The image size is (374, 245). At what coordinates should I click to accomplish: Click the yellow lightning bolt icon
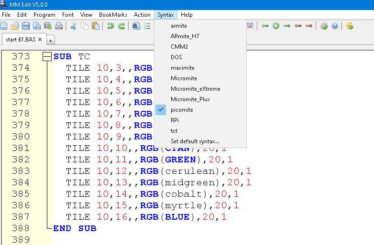[350, 26]
